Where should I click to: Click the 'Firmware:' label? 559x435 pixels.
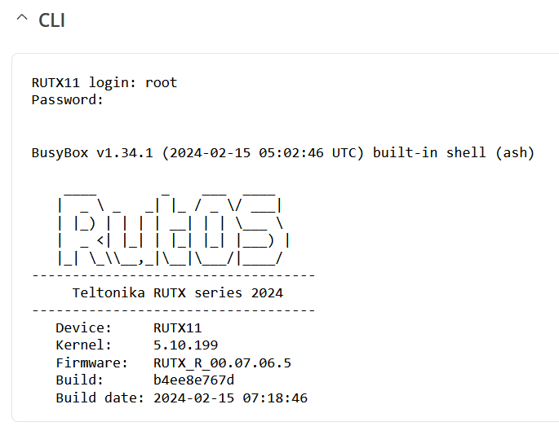(91, 362)
